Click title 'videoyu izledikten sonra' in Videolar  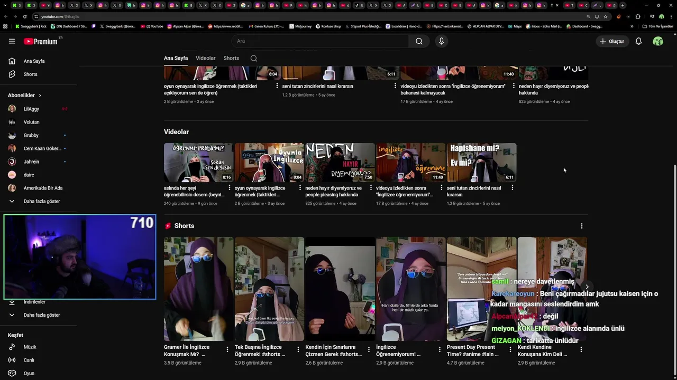(405, 191)
